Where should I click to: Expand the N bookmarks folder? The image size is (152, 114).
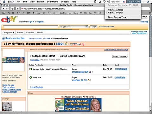pyautogui.click(x=49, y=13)
